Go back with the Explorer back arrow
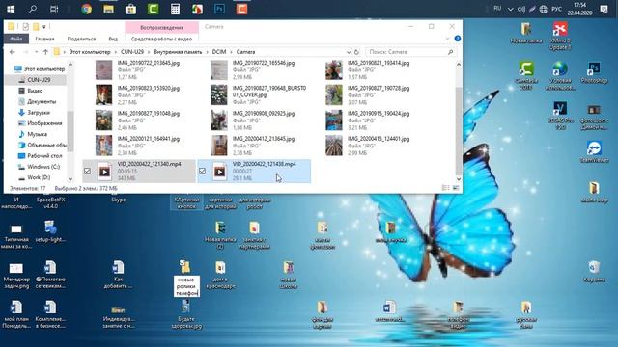The height and width of the screenshot is (347, 618). coord(13,52)
